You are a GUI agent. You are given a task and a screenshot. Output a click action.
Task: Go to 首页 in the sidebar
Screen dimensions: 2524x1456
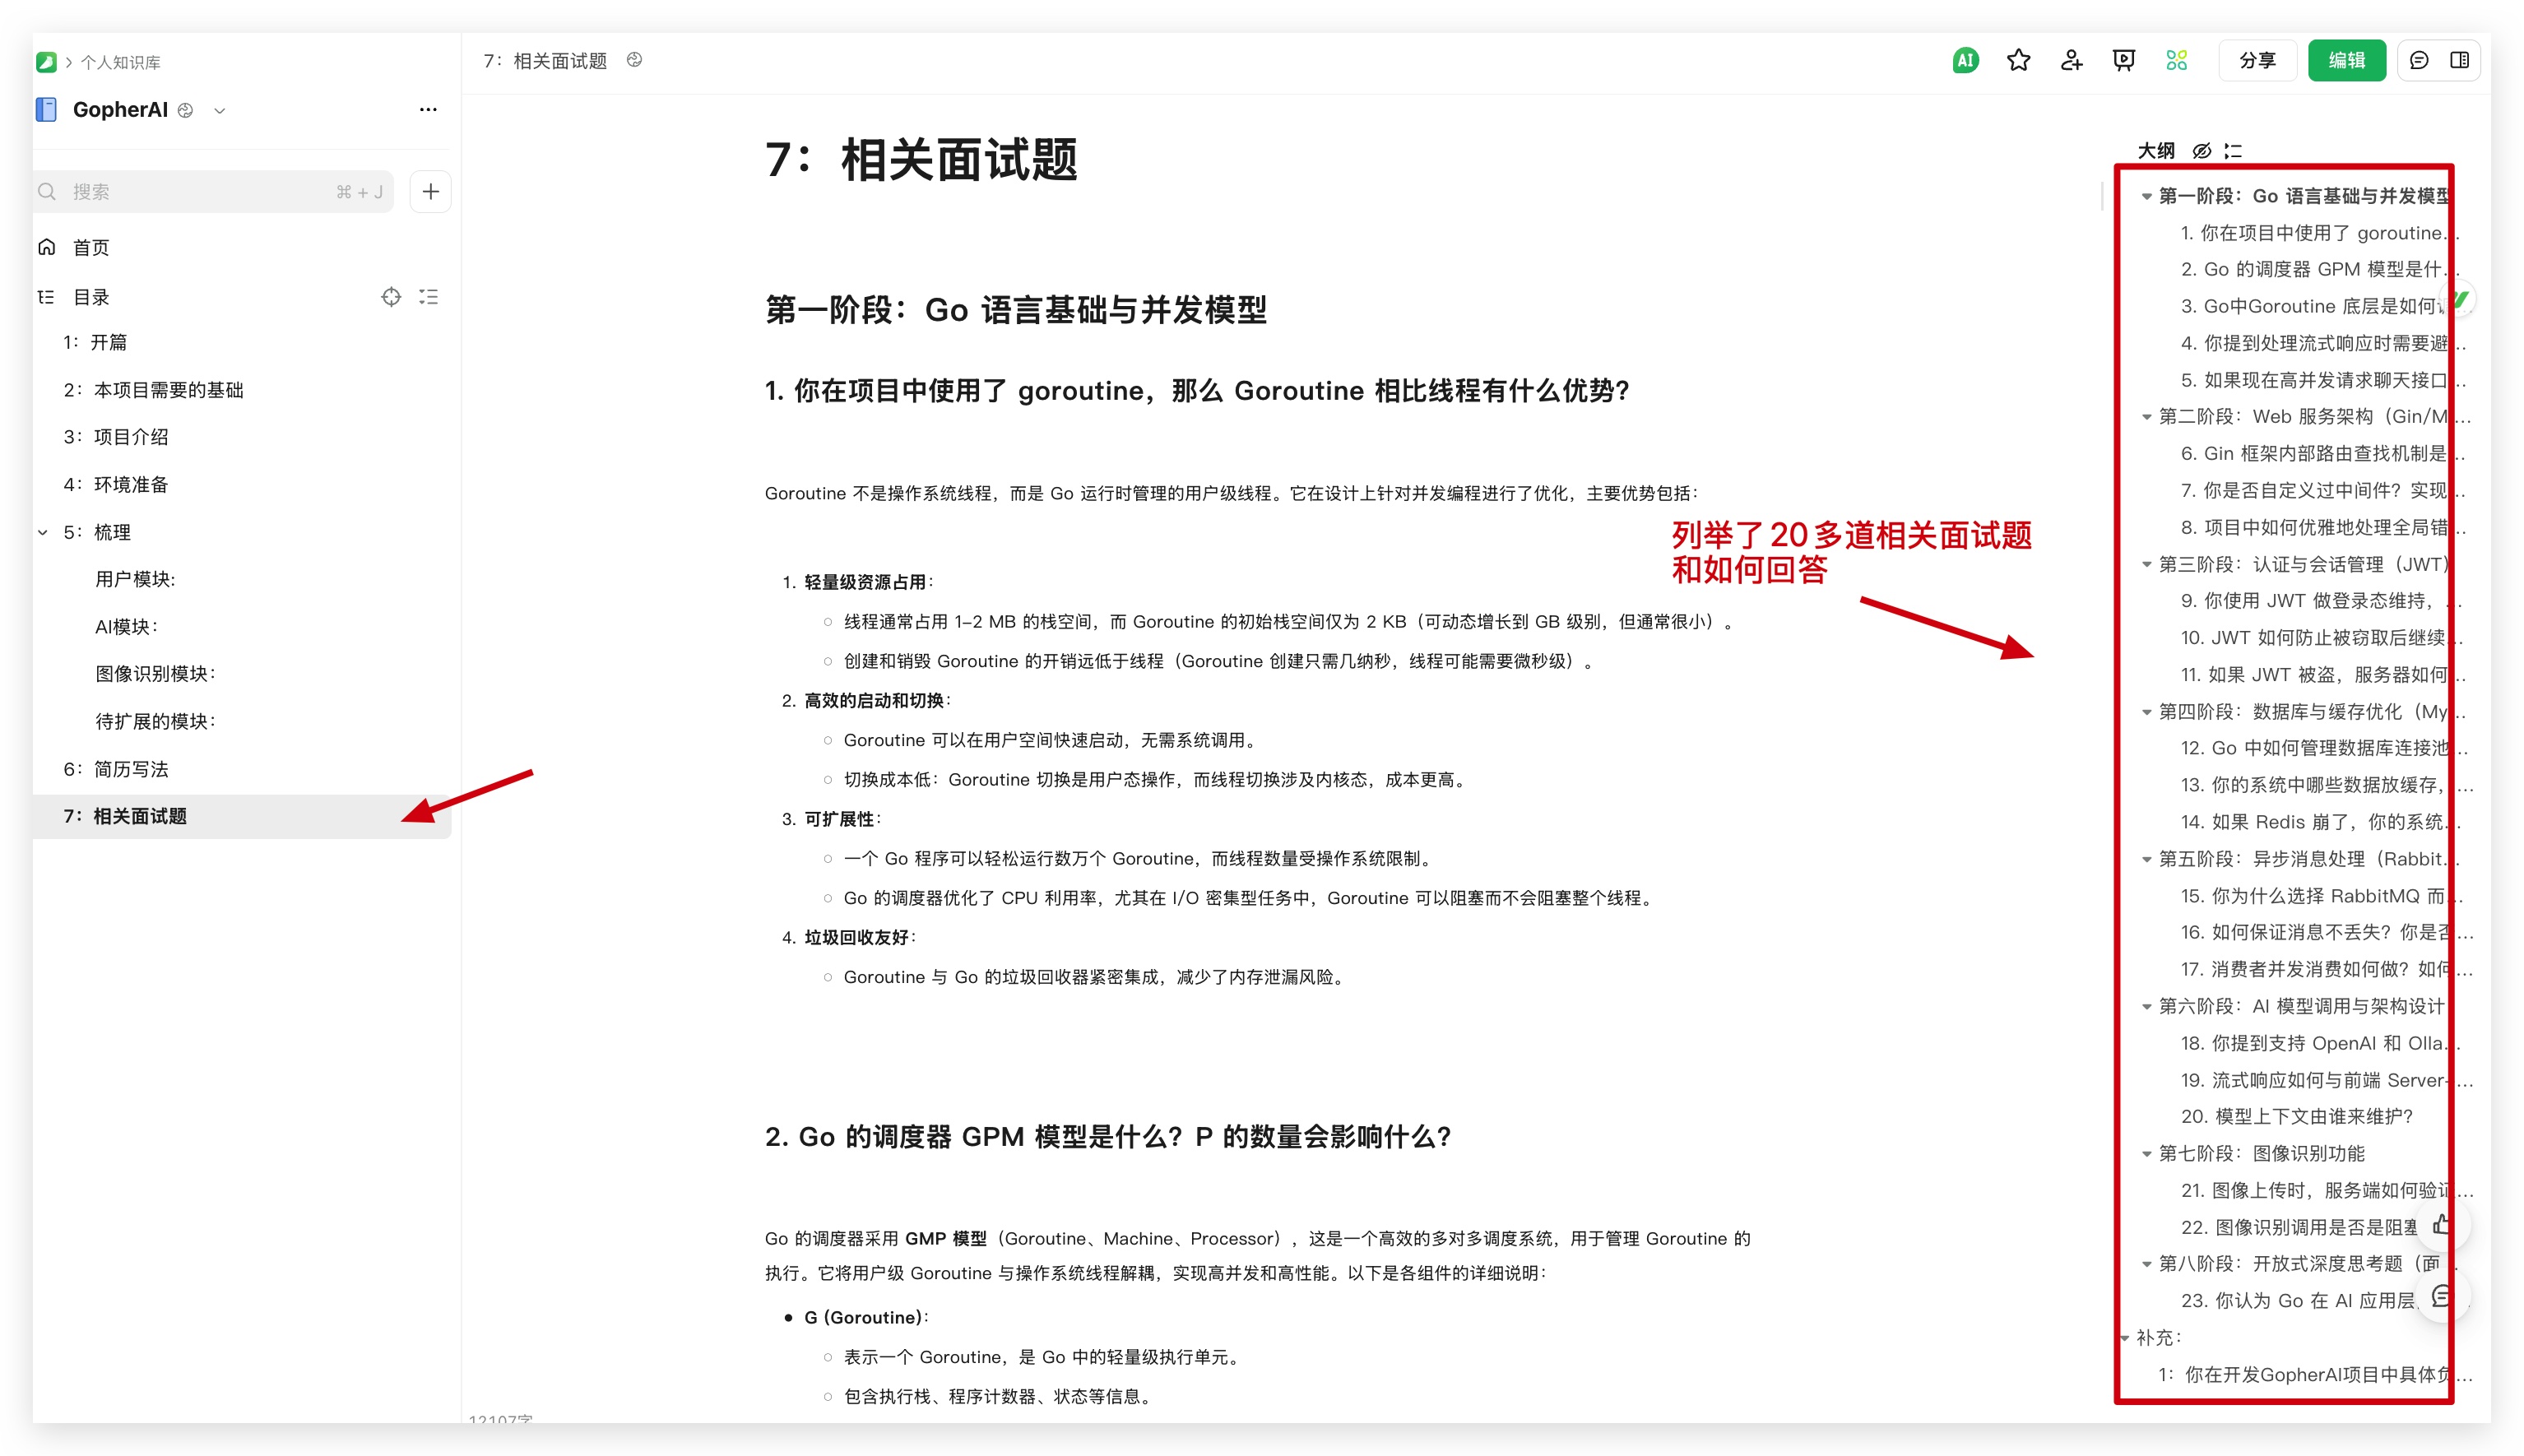tap(90, 247)
